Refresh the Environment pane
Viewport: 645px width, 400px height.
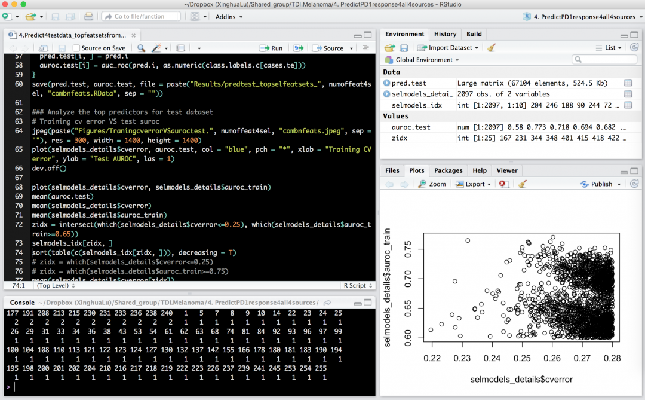tap(635, 48)
